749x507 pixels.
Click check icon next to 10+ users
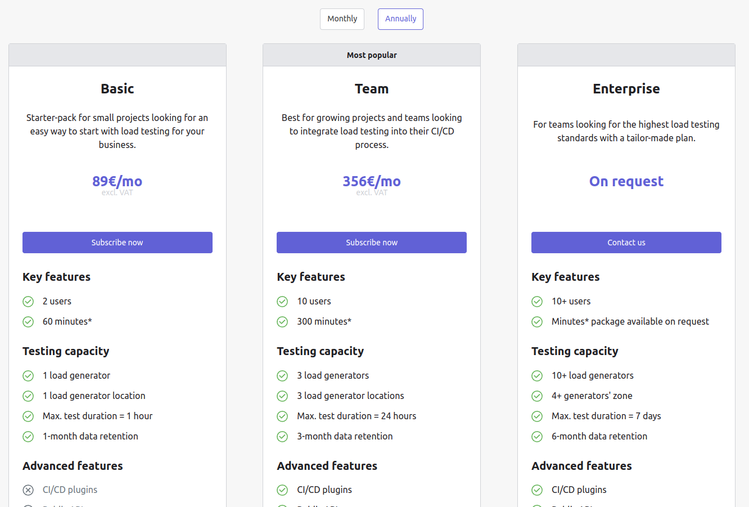pyautogui.click(x=537, y=302)
